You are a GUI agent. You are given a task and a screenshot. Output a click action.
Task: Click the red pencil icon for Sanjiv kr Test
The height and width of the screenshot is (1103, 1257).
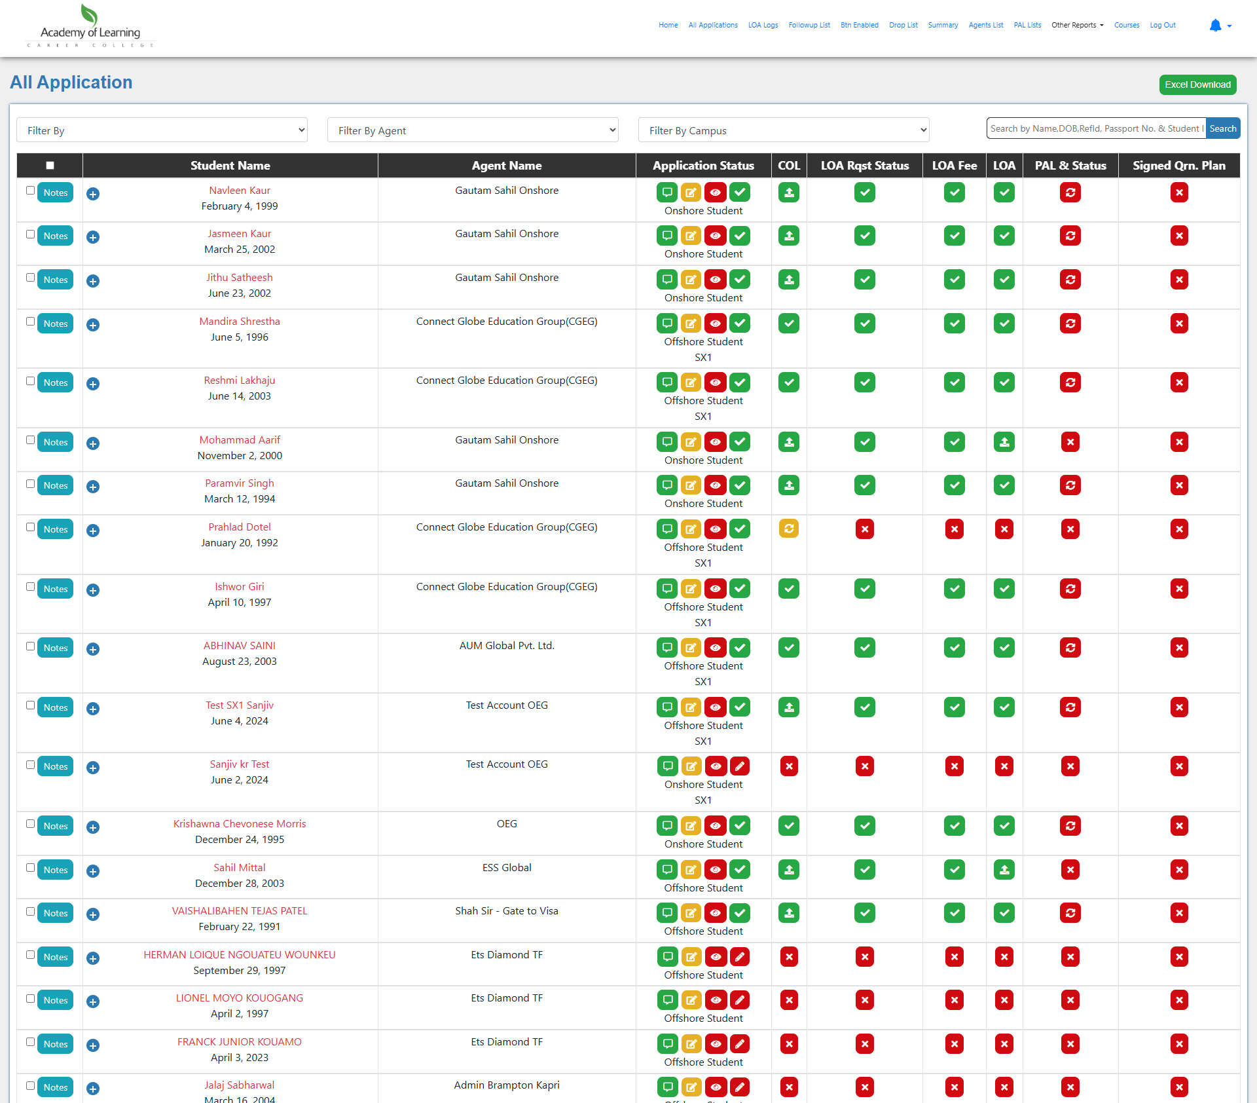point(740,766)
